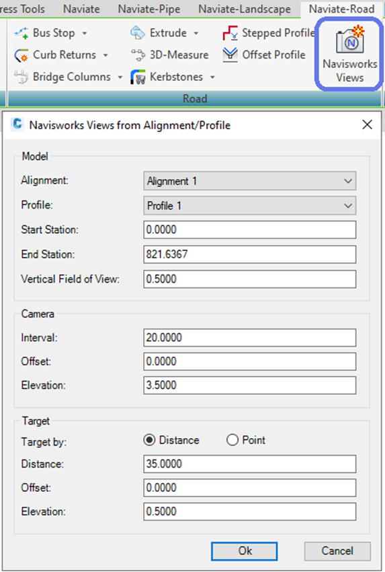
Task: Expand the Bus Stop dropdown arrow
Action: click(x=85, y=34)
